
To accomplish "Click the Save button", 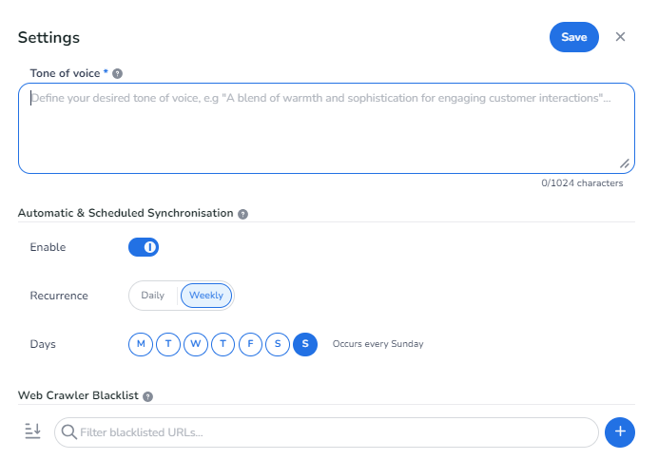I will click(x=573, y=37).
